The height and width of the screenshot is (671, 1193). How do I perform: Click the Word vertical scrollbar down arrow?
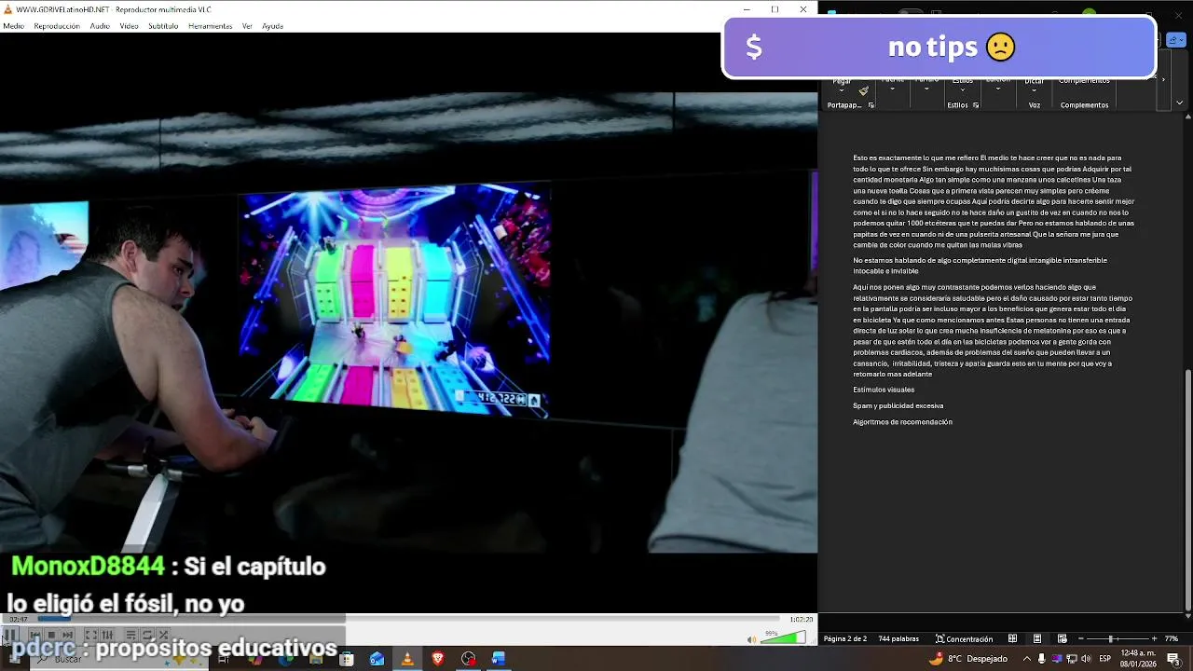pos(1187,616)
